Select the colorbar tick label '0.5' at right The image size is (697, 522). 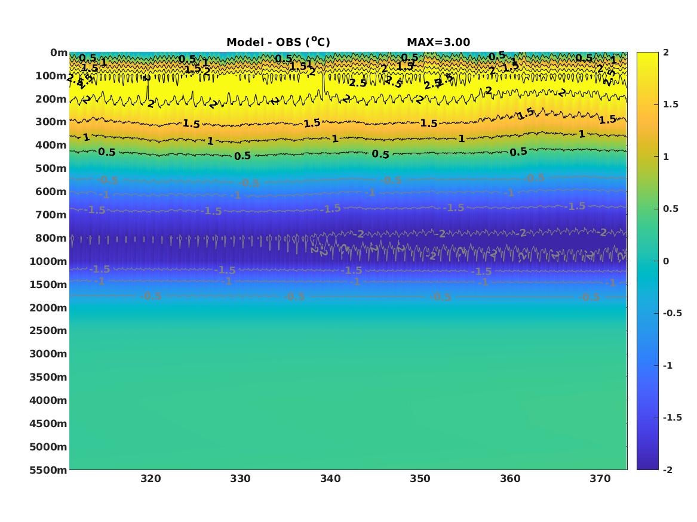click(x=671, y=209)
